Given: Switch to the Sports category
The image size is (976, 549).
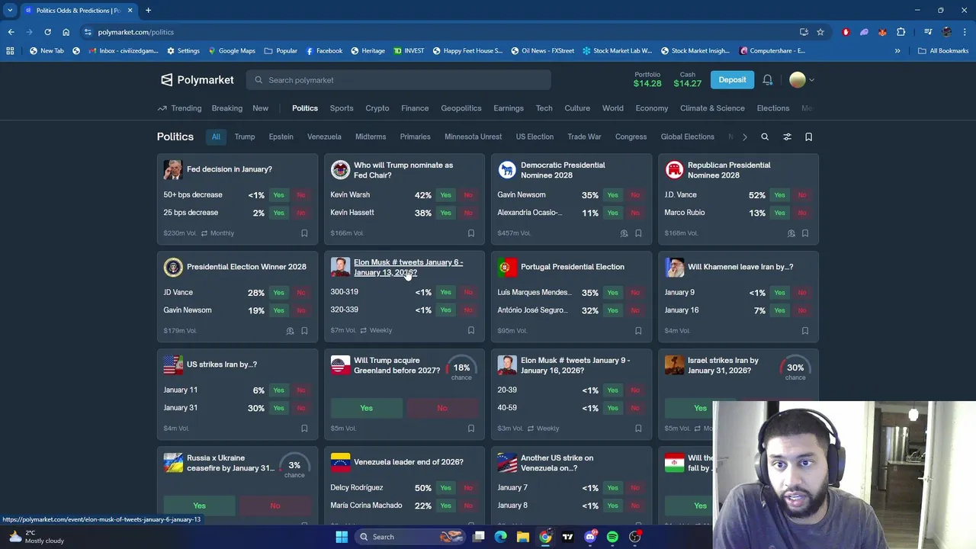Looking at the screenshot, I should click(x=342, y=108).
